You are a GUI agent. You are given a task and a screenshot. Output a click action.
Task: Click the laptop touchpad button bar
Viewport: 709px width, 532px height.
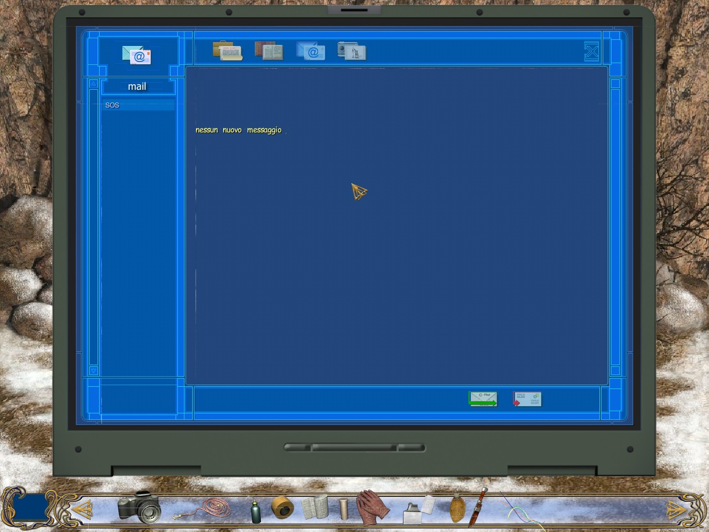click(x=354, y=447)
